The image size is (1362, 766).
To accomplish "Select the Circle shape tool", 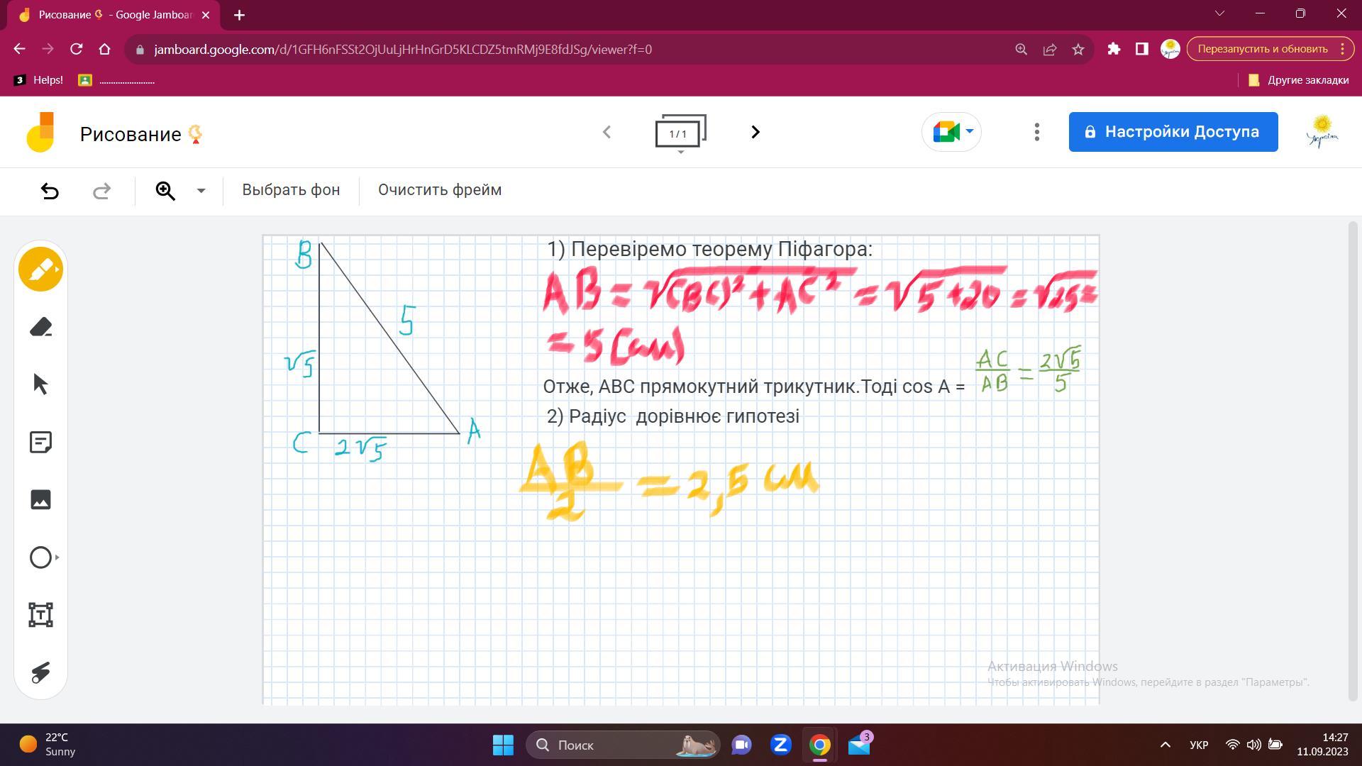I will (x=40, y=557).
